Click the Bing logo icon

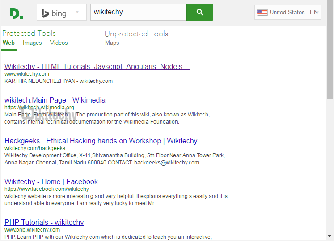coord(45,13)
